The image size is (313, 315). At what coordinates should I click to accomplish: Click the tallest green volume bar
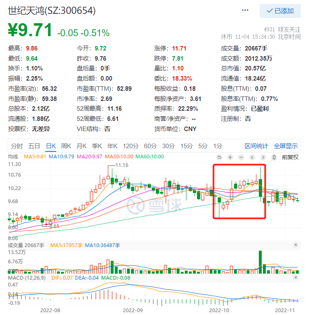(x=260, y=262)
